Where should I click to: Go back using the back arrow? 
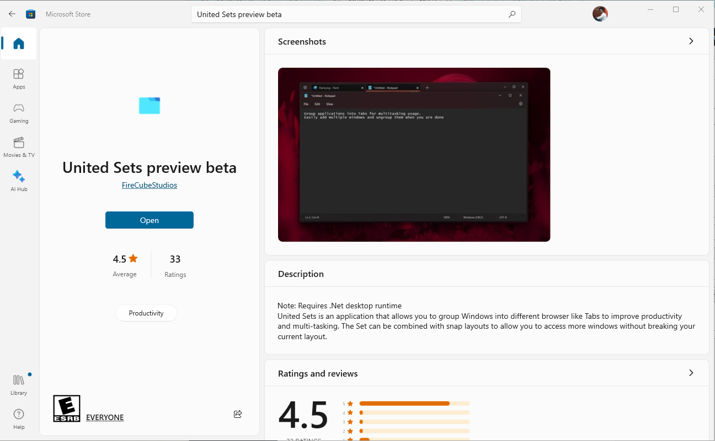point(12,14)
